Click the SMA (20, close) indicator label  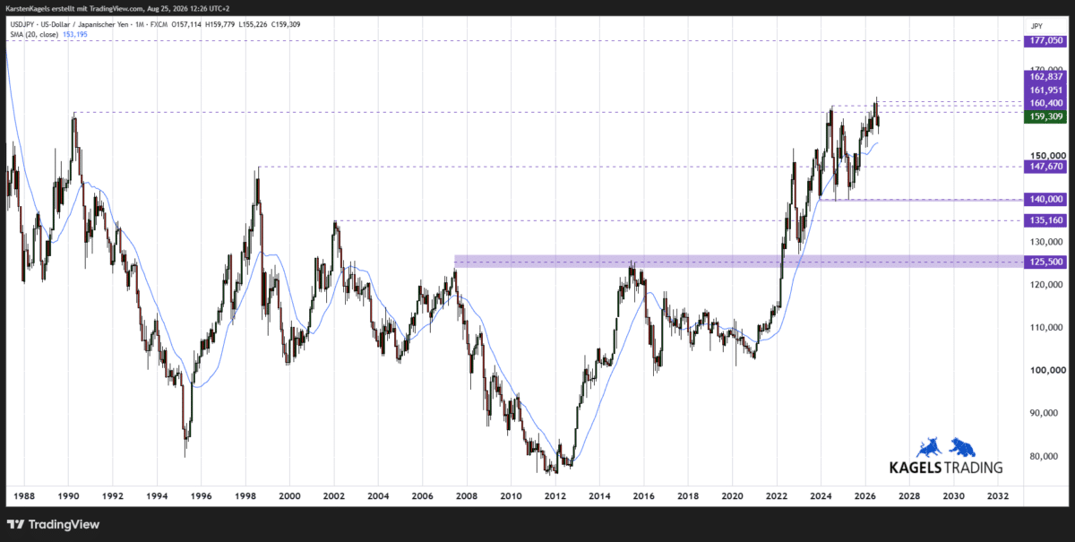pyautogui.click(x=33, y=34)
